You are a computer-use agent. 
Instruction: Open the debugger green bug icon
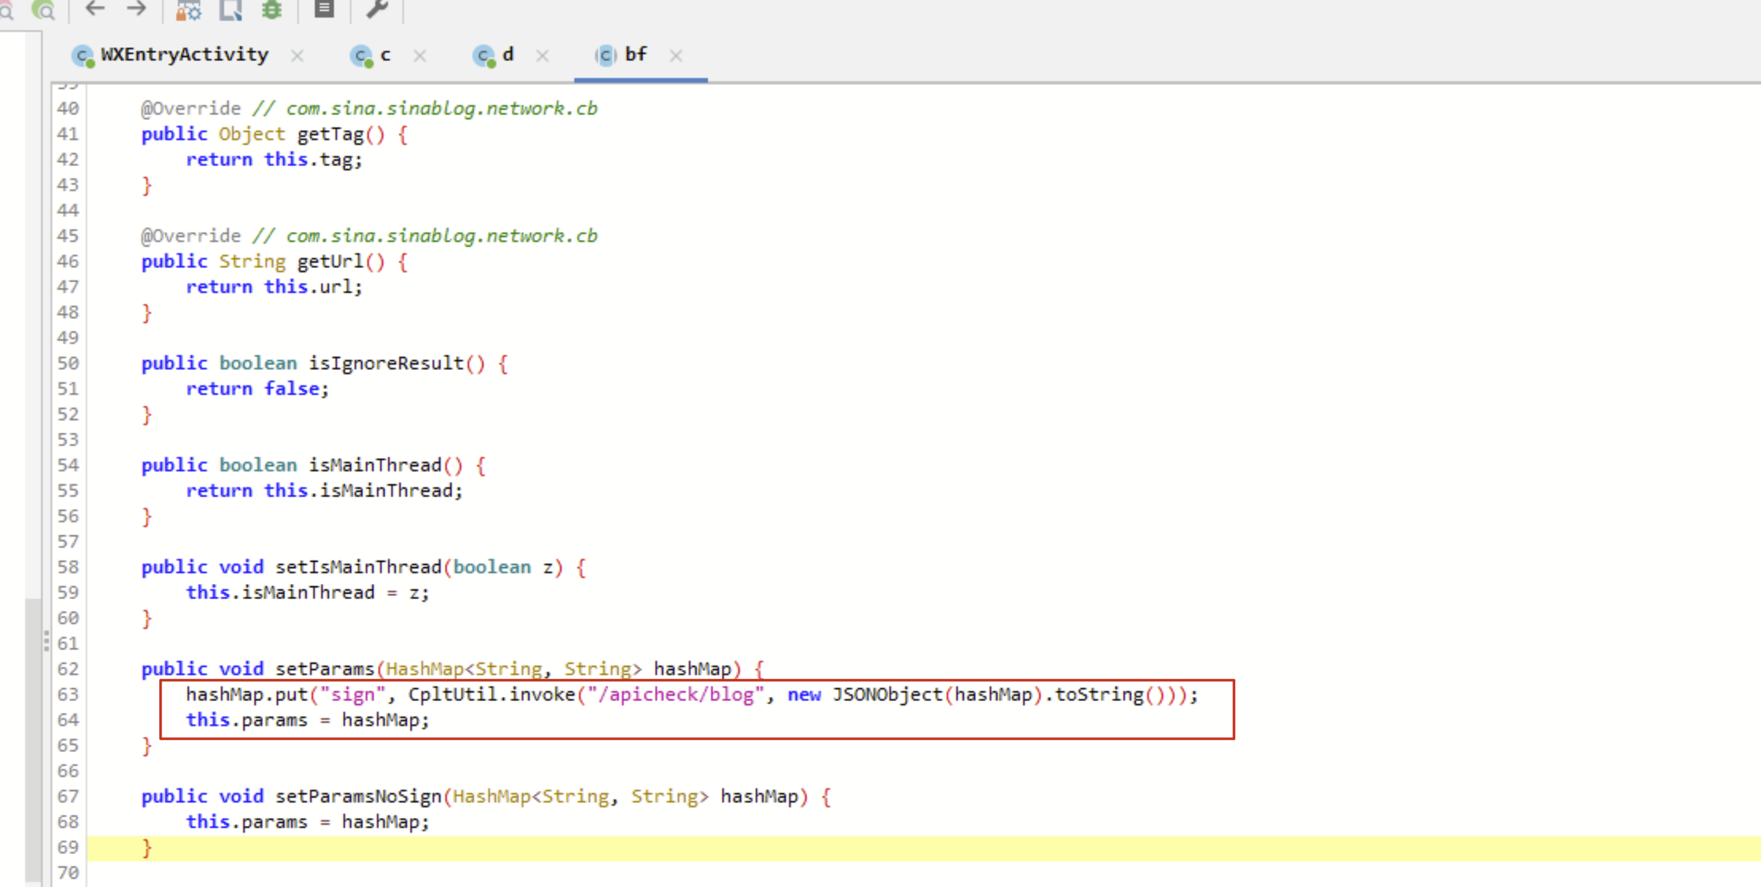tap(272, 10)
